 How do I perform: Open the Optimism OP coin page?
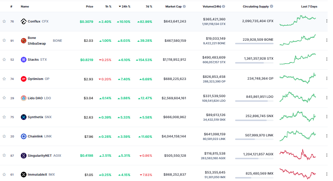[38, 79]
